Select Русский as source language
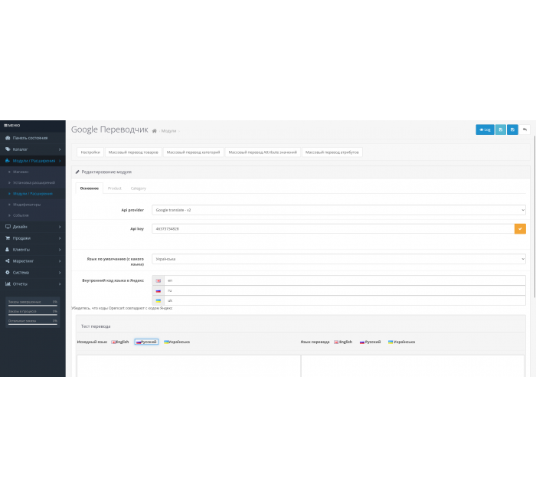 146,342
